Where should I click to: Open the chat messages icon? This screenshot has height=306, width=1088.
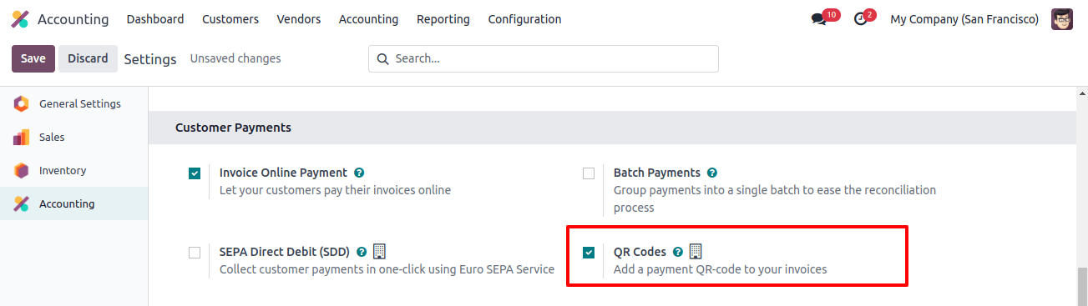(818, 19)
